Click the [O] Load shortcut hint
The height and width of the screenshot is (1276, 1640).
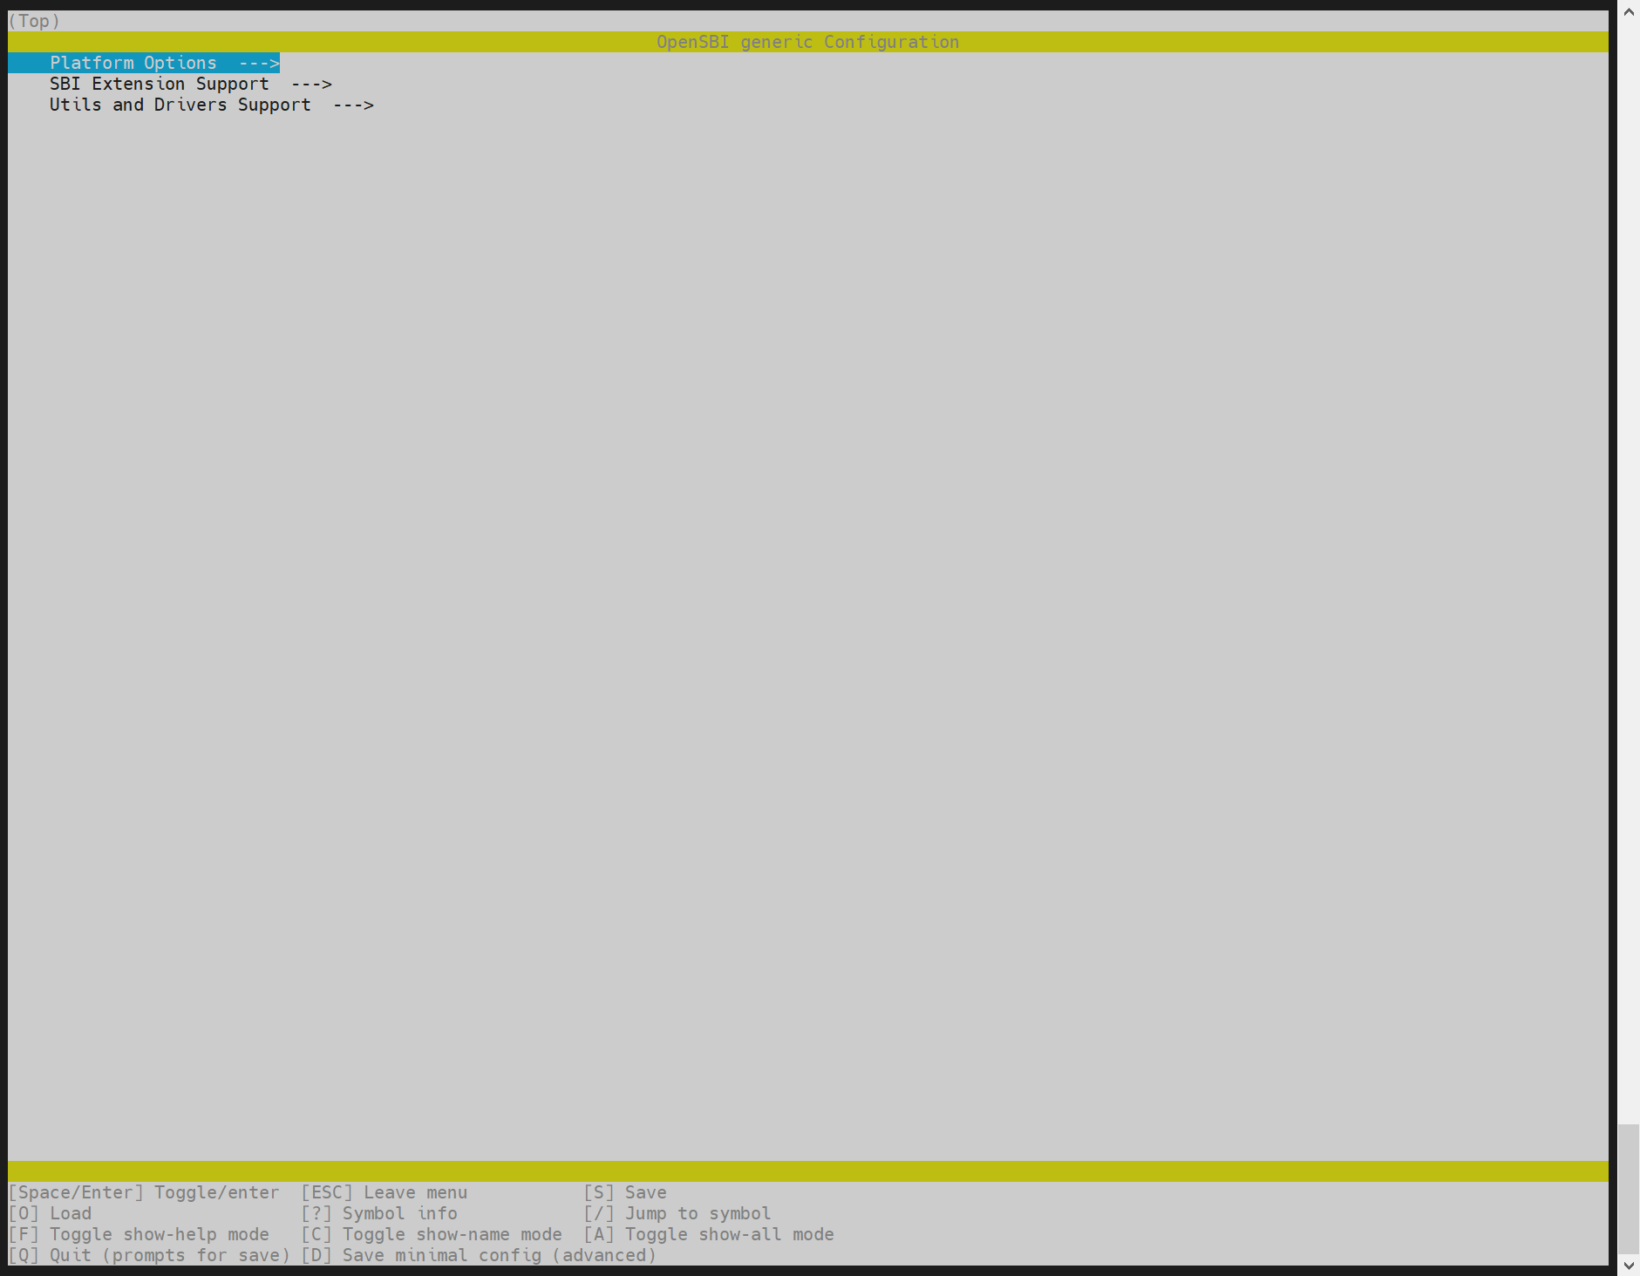pos(50,1213)
